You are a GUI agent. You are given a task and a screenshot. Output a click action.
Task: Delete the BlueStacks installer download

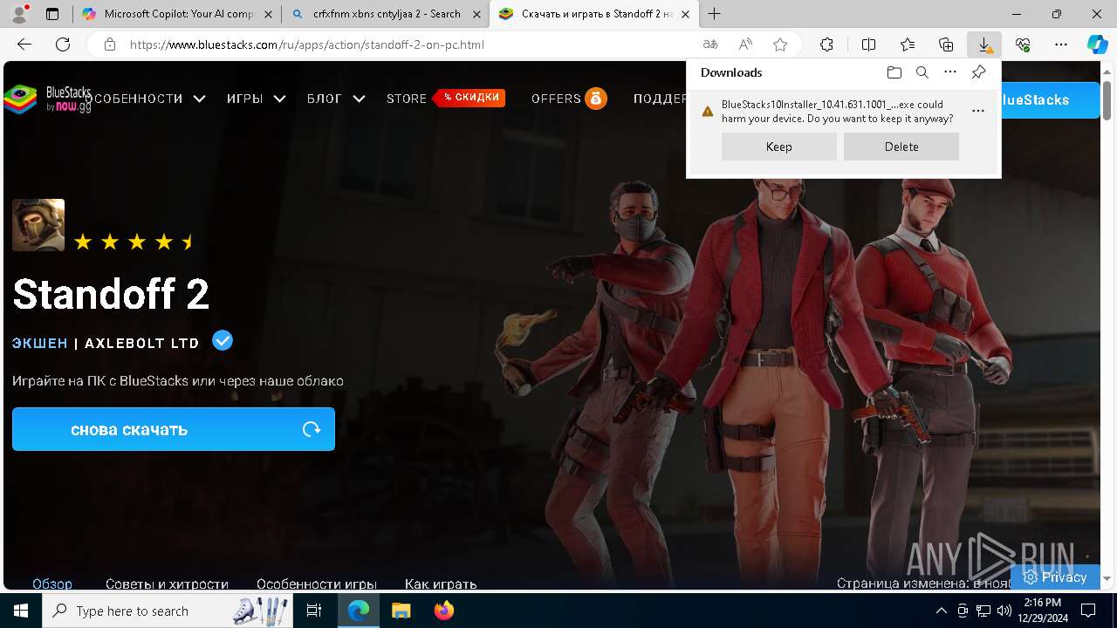pos(901,147)
